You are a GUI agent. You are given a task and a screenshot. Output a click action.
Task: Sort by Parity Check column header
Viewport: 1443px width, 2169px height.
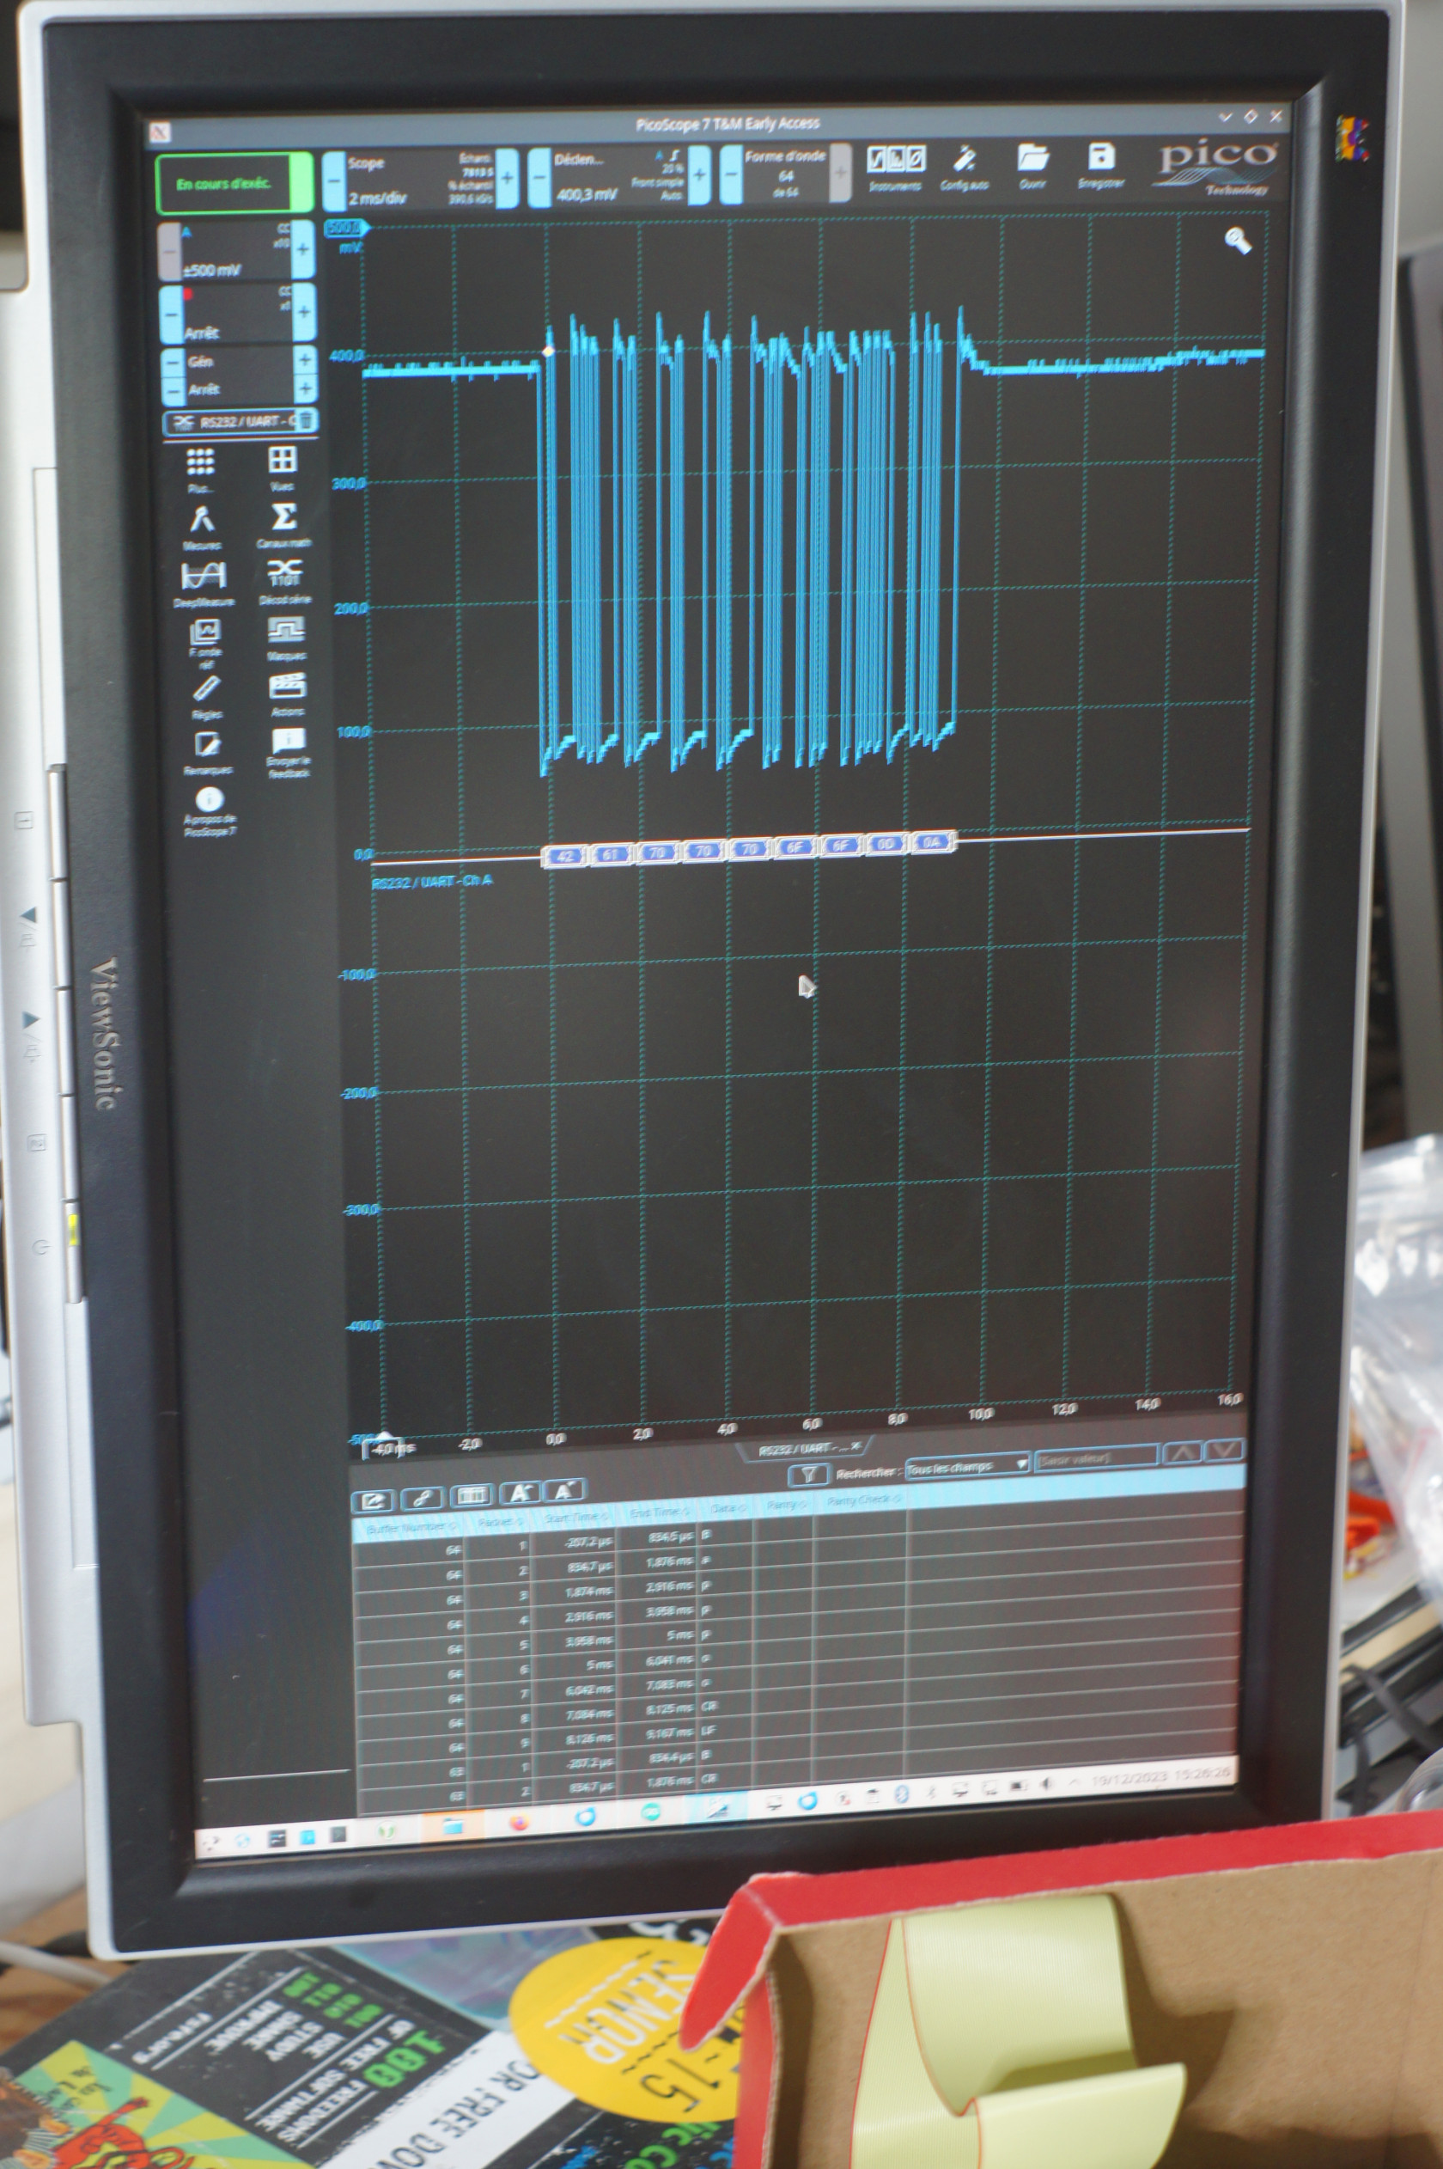coord(862,1500)
